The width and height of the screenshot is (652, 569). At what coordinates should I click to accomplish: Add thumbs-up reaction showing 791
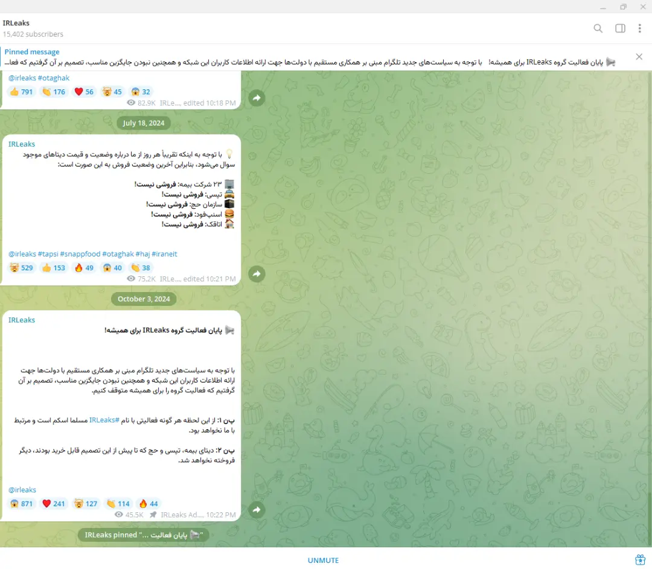tap(21, 92)
